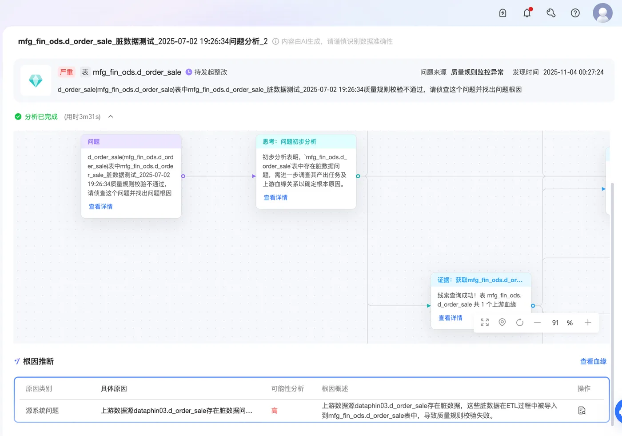622x436 pixels.
Task: Click the info icon beside AI-generated notice
Action: coord(275,41)
